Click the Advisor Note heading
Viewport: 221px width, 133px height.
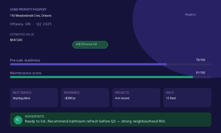pos(35,116)
